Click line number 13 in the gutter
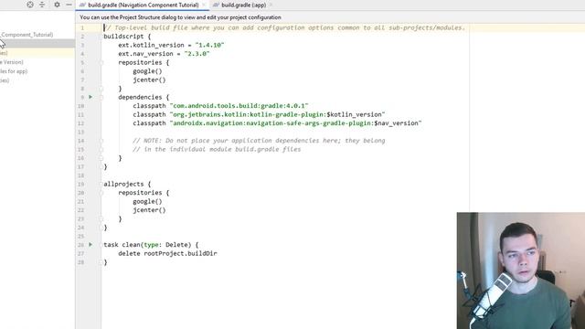585x329 pixels. [81, 132]
